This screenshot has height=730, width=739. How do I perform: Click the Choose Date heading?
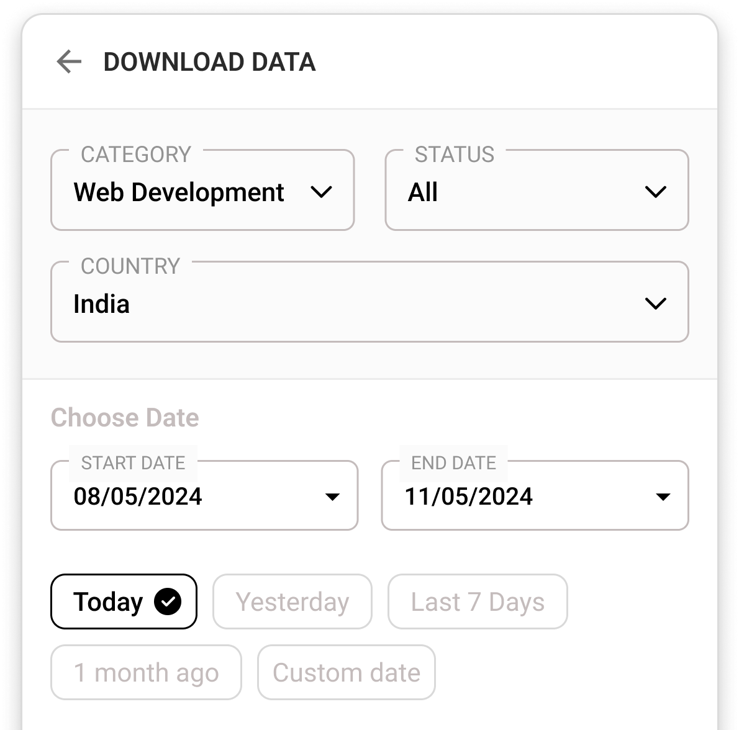(x=125, y=417)
